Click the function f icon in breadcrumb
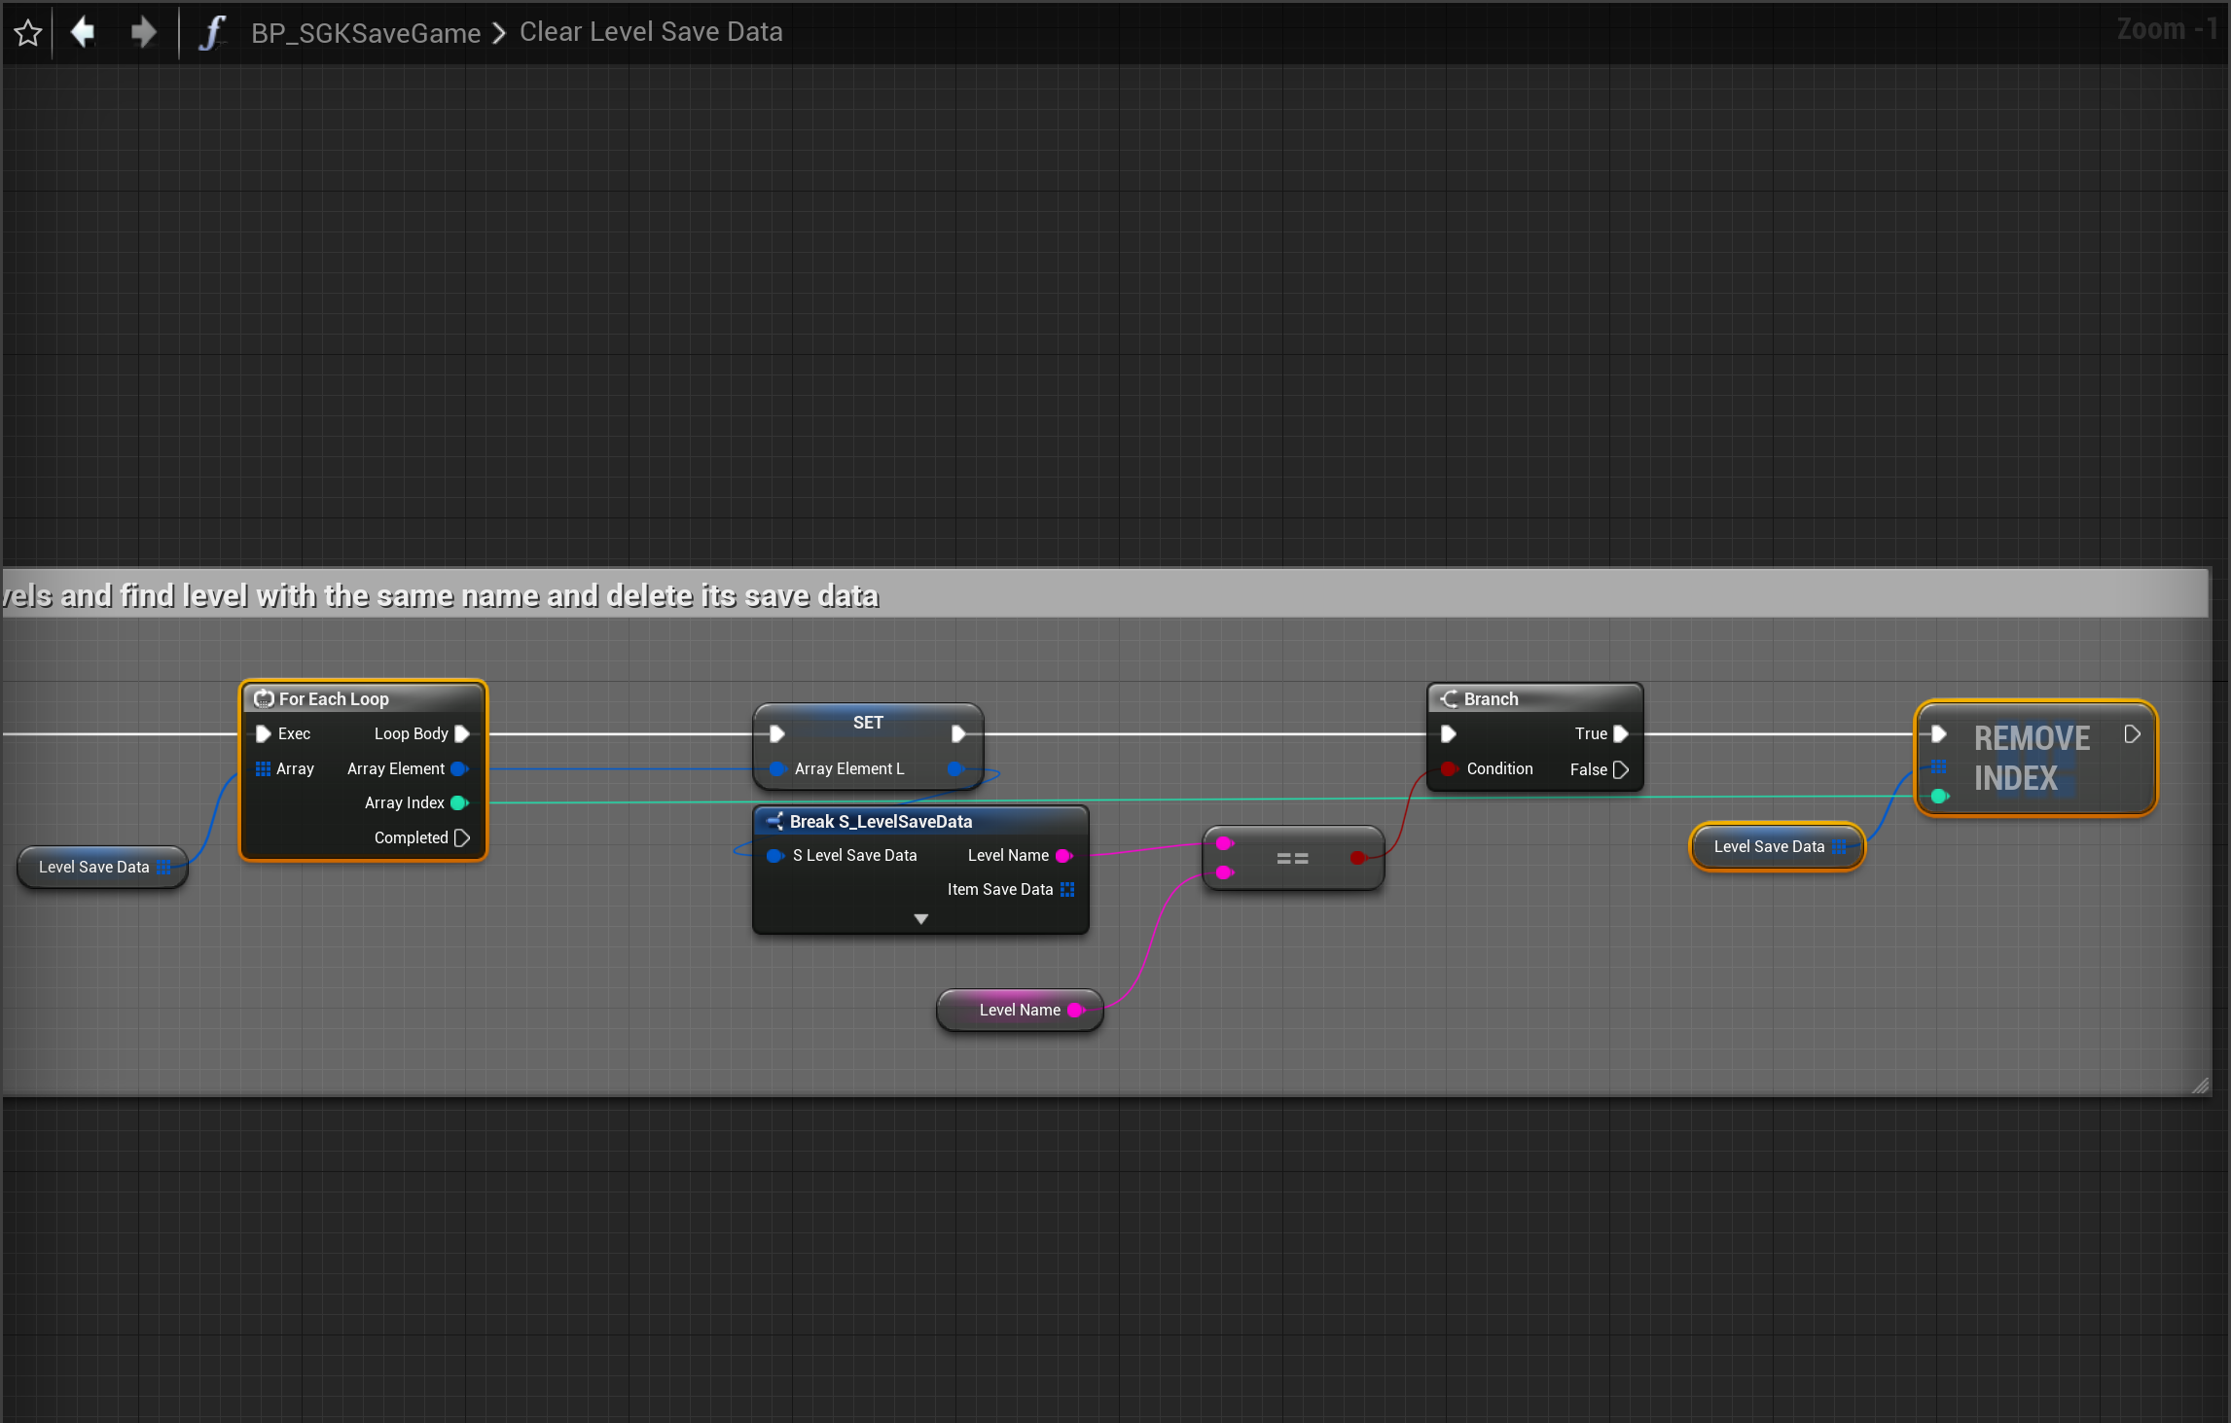The height and width of the screenshot is (1423, 2231). pos(212,33)
